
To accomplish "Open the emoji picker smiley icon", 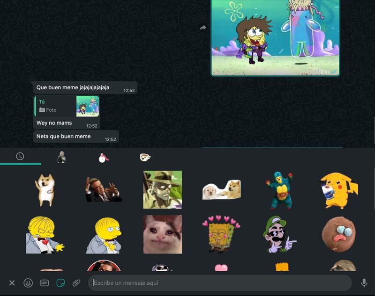I will coord(28,283).
